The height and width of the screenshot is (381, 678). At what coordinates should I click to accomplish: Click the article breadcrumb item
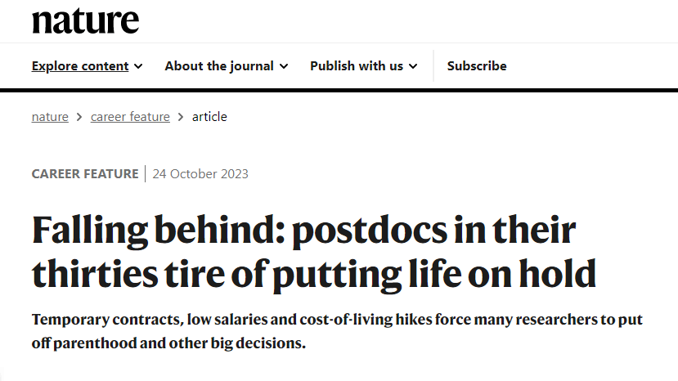tap(209, 117)
